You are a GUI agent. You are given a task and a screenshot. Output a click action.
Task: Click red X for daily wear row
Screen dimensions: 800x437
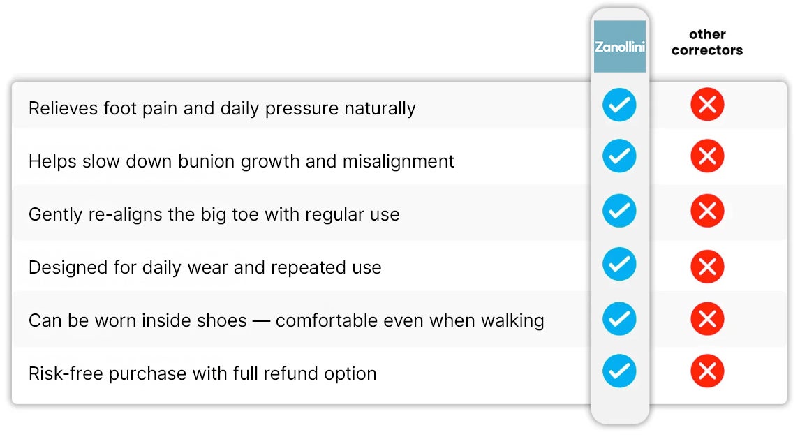(707, 266)
